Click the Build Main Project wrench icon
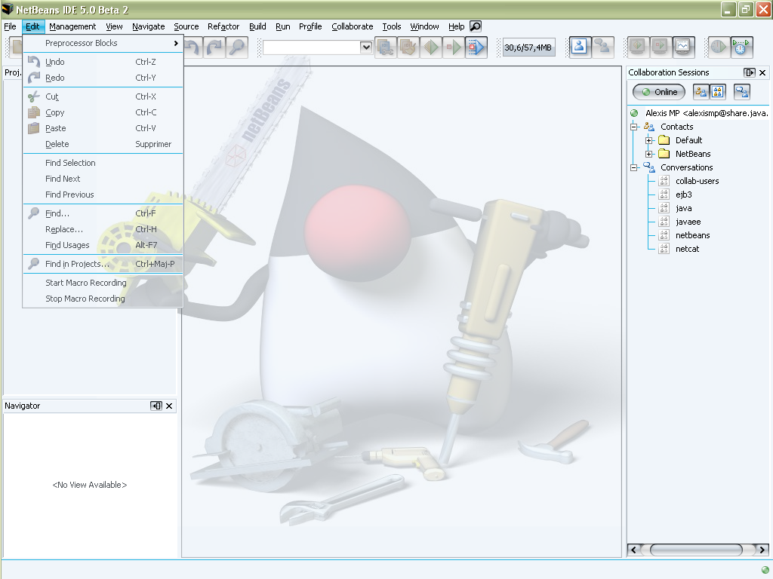 click(x=386, y=47)
